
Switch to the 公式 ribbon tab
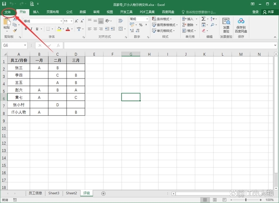point(69,12)
